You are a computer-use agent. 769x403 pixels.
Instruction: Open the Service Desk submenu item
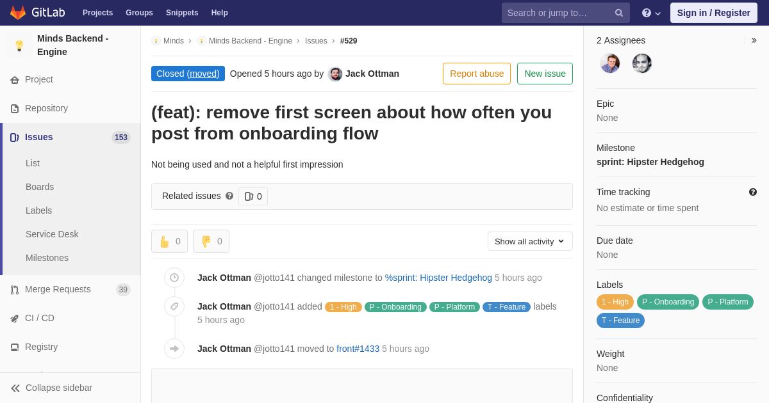[52, 234]
